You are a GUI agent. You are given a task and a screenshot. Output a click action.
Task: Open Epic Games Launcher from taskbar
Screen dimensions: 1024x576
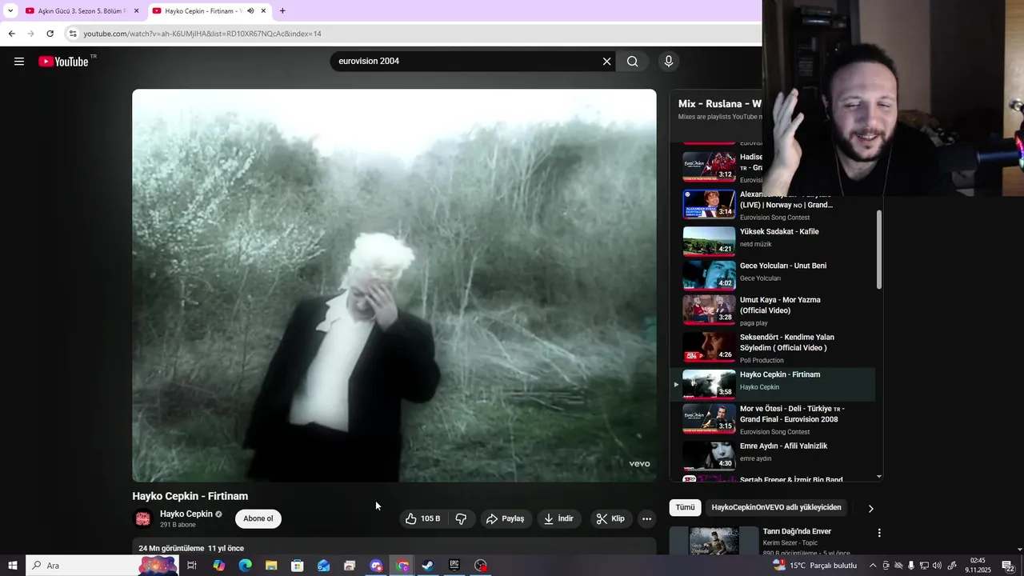coord(454,566)
